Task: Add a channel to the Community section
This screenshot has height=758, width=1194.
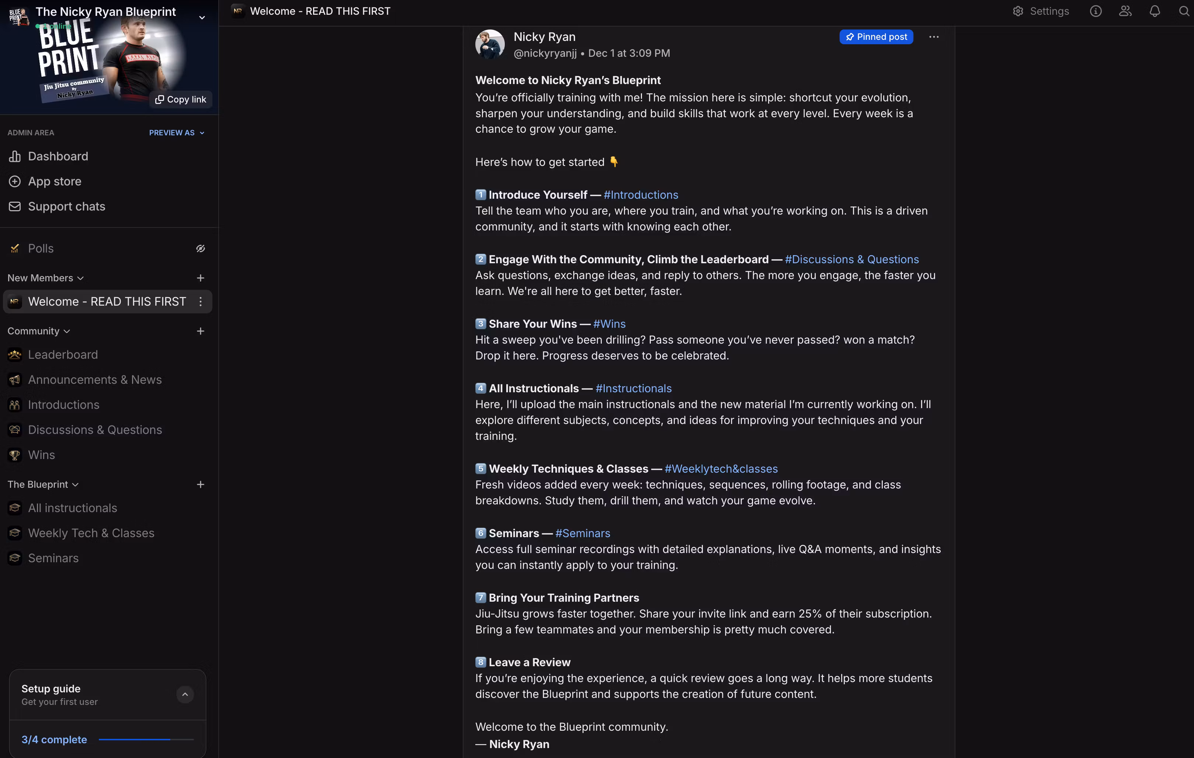Action: [200, 331]
